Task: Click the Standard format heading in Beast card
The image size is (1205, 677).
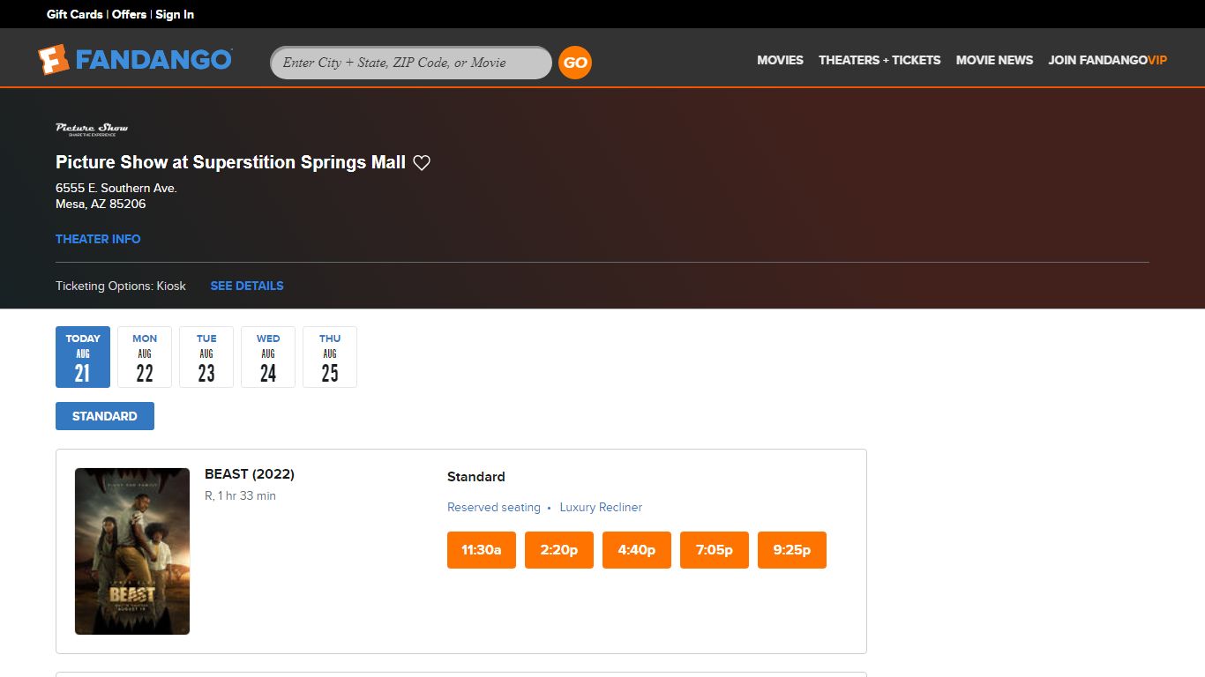Action: (x=476, y=477)
